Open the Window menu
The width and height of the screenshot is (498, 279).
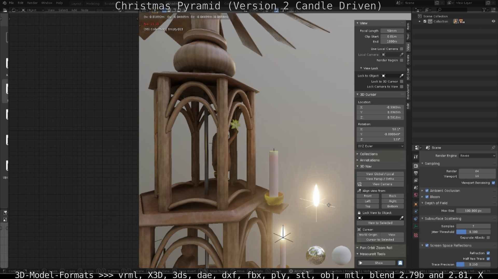click(47, 3)
